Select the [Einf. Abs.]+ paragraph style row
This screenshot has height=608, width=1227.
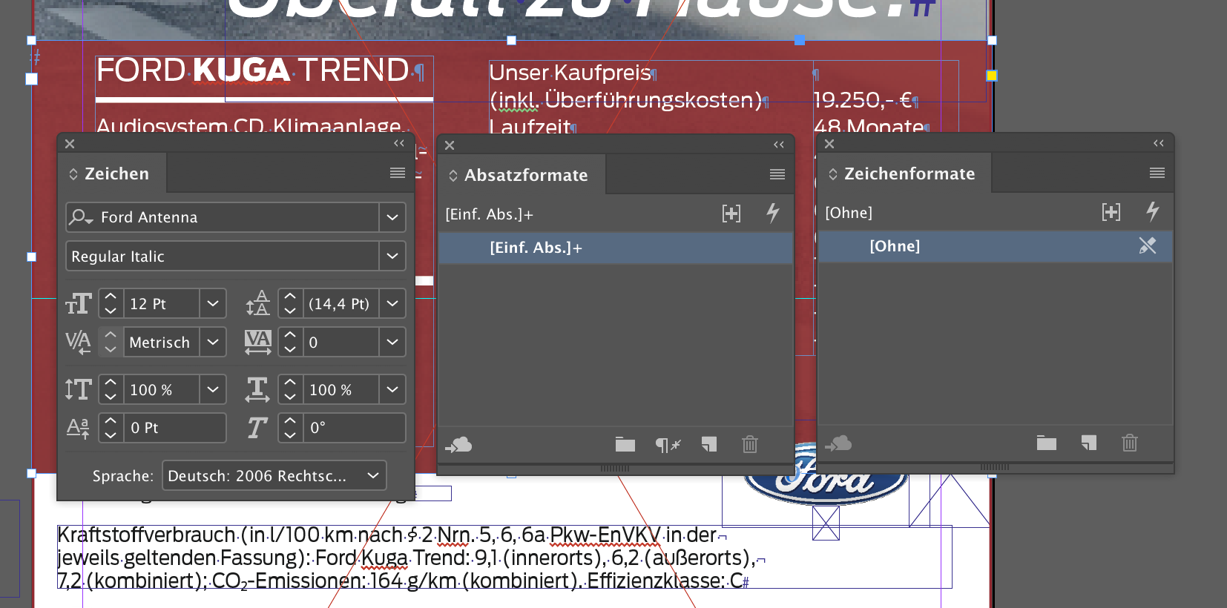point(616,248)
